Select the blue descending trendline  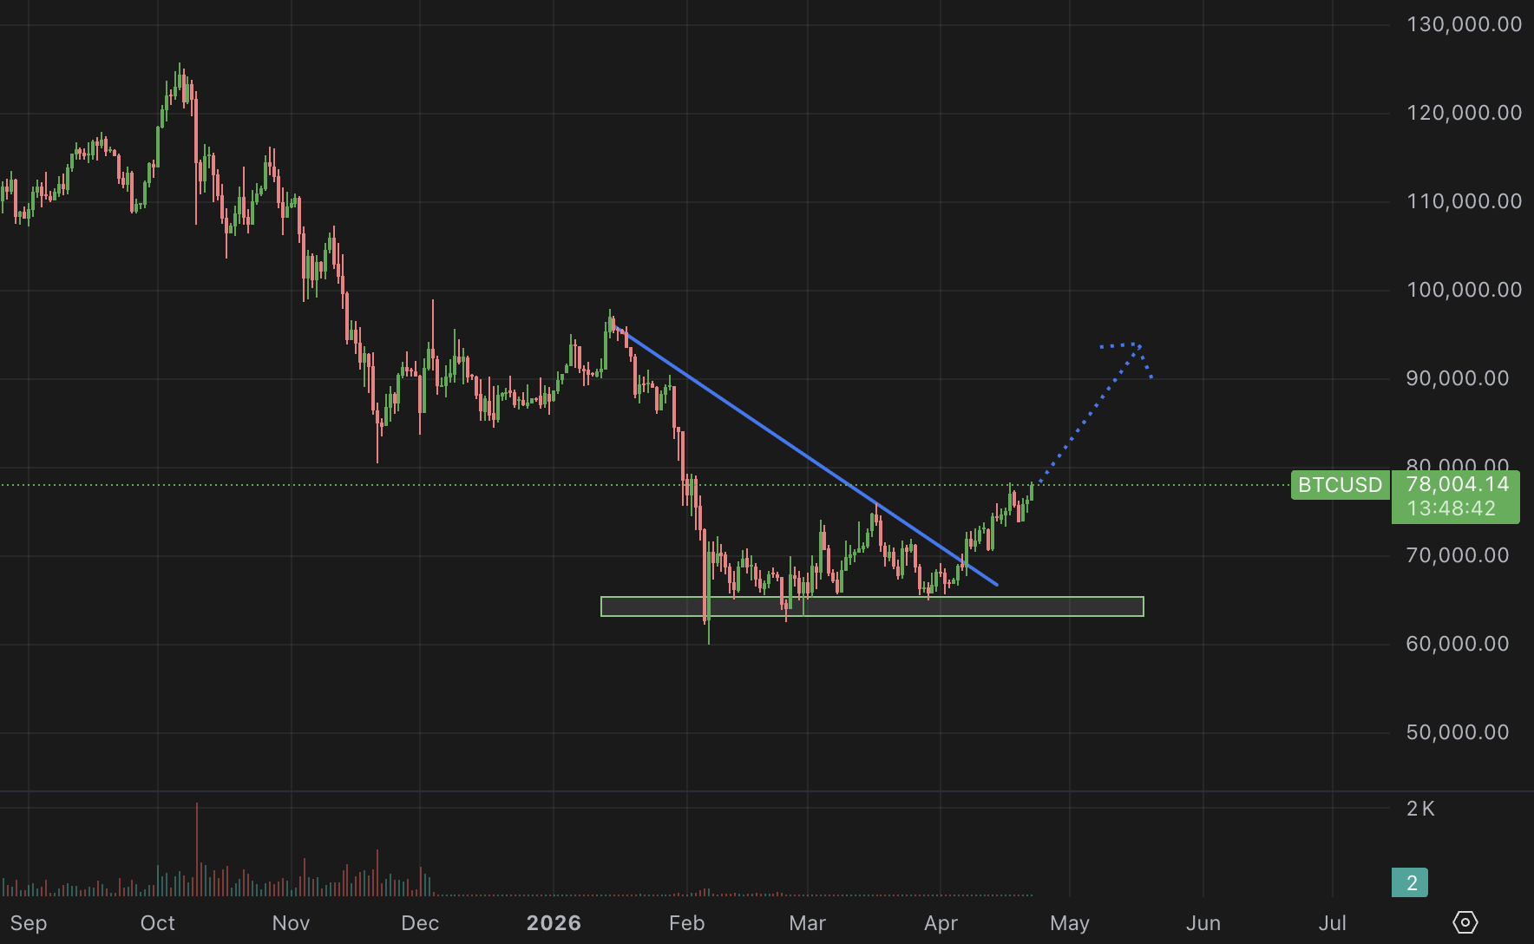coord(807,457)
